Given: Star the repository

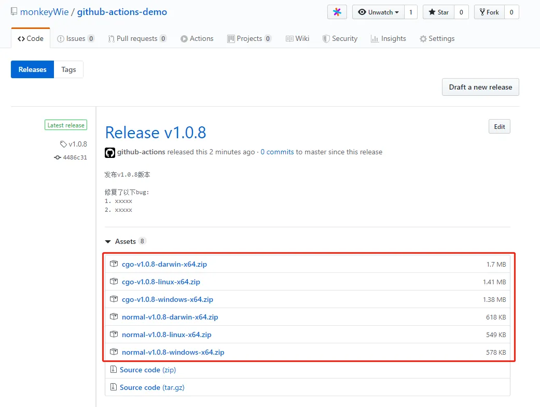Looking at the screenshot, I should pyautogui.click(x=438, y=12).
